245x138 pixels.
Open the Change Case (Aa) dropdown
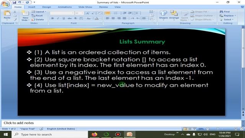coord(89,18)
